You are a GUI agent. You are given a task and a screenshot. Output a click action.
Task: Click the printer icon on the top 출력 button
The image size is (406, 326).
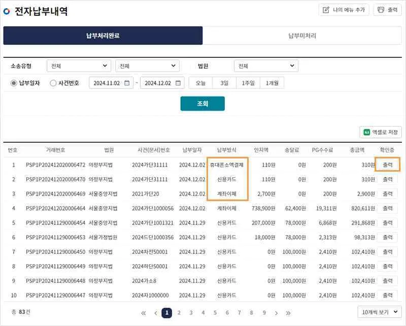tap(381, 10)
